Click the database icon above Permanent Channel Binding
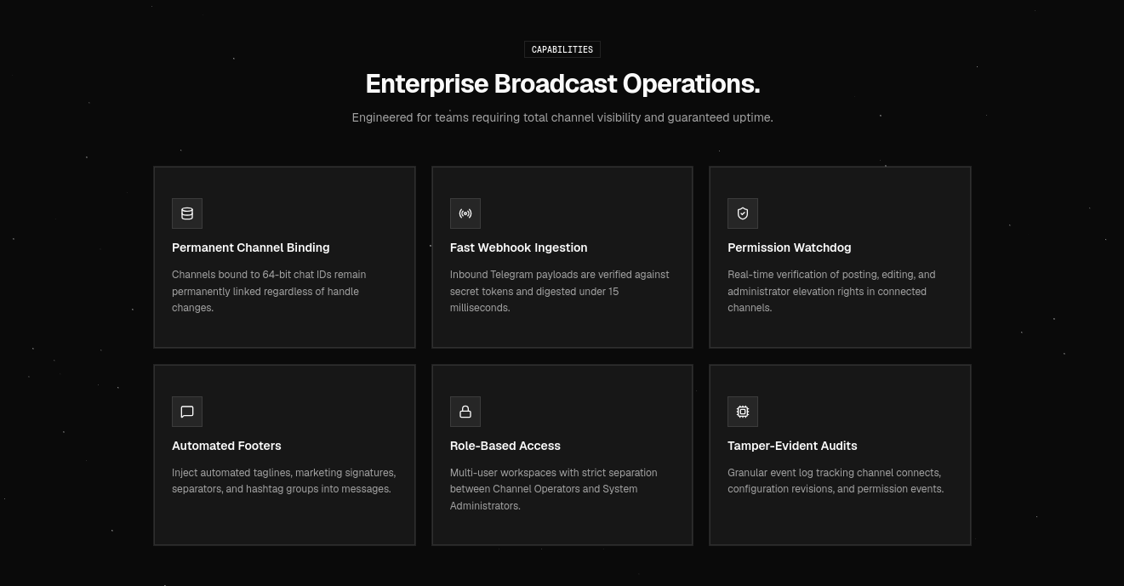The height and width of the screenshot is (586, 1124). click(187, 213)
